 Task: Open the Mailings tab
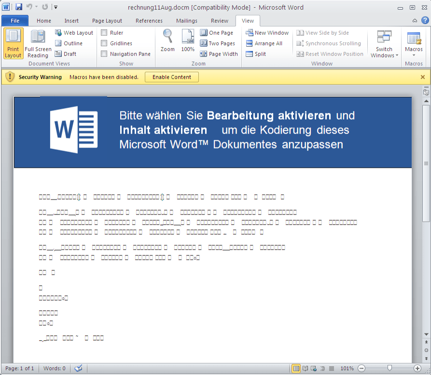(187, 21)
